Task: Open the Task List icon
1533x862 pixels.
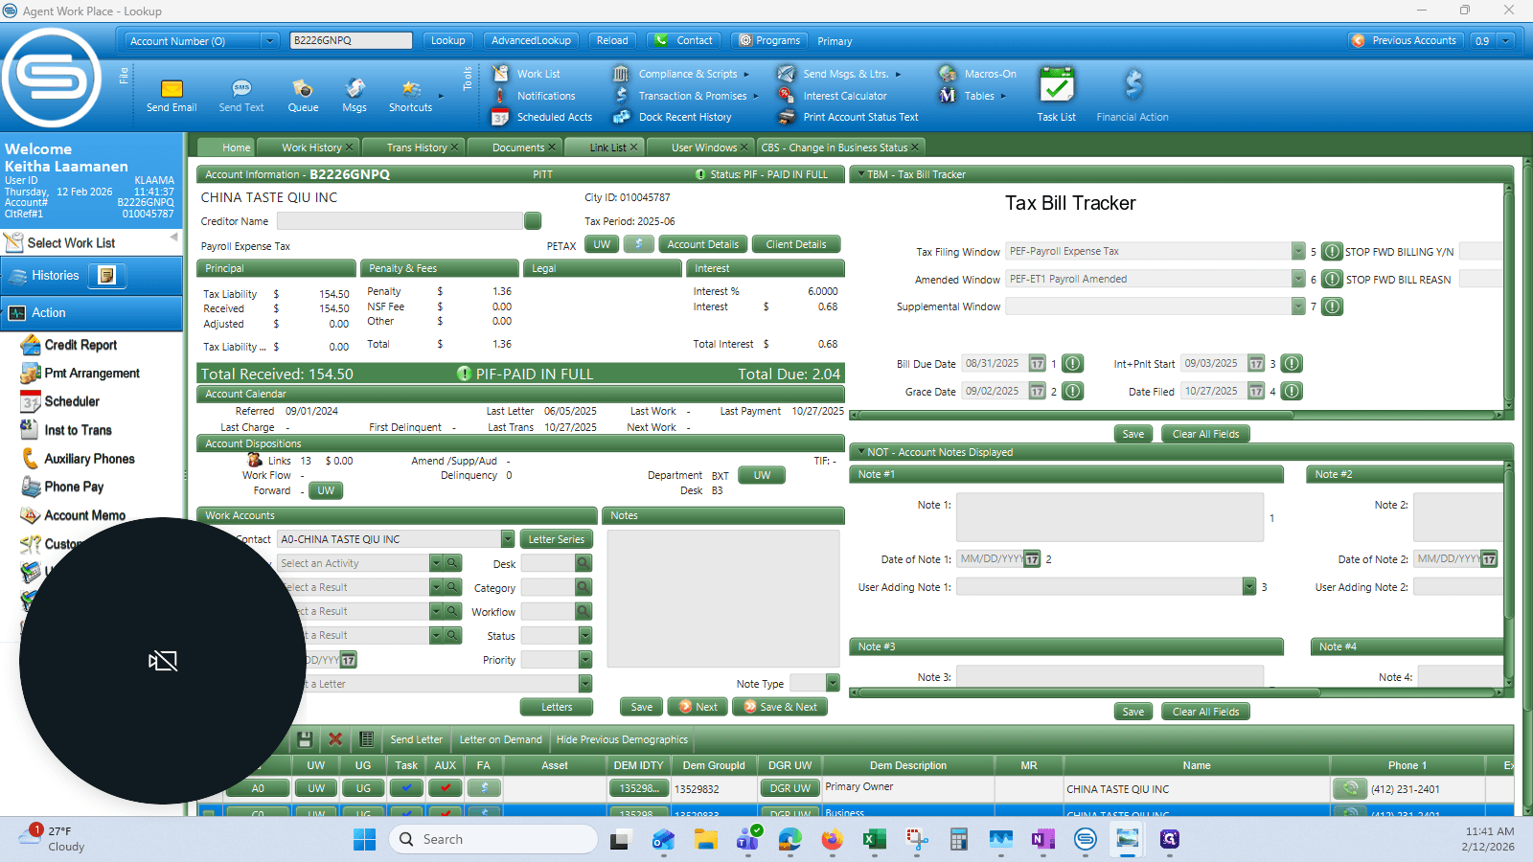Action: [x=1057, y=95]
